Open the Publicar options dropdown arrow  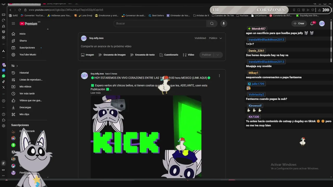[x=218, y=55]
